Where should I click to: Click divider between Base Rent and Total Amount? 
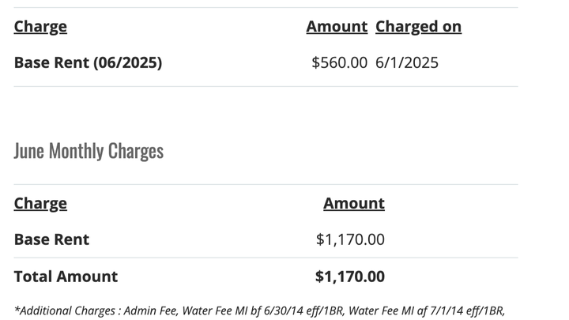[x=266, y=258]
